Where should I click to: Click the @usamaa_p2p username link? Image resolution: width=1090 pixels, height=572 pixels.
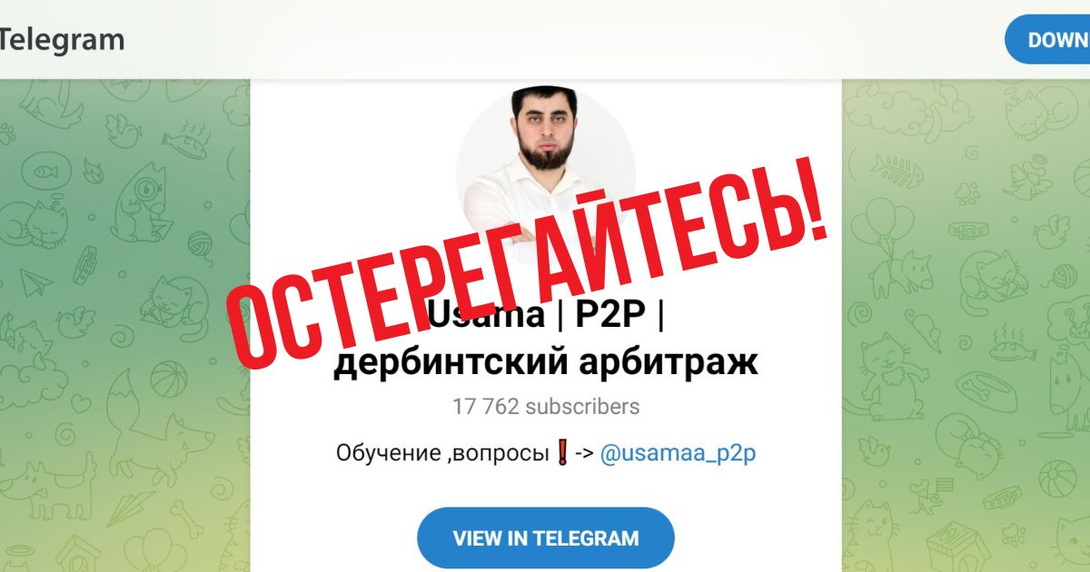click(x=678, y=453)
